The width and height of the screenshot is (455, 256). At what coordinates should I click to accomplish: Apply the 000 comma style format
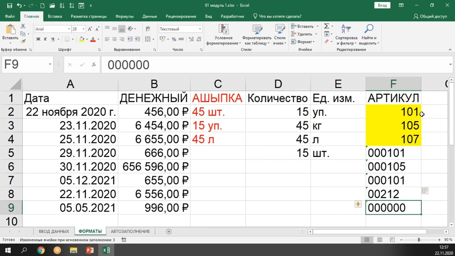pos(181,39)
